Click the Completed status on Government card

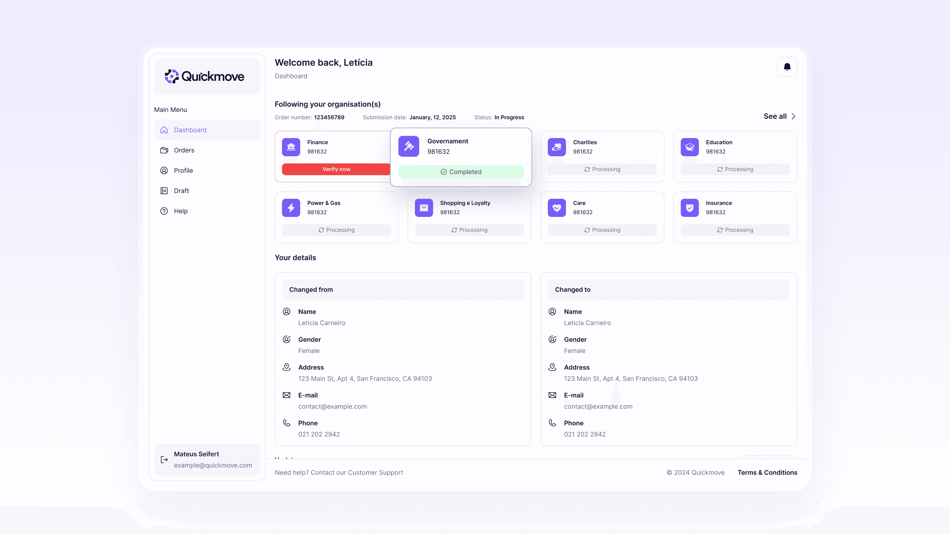point(460,172)
